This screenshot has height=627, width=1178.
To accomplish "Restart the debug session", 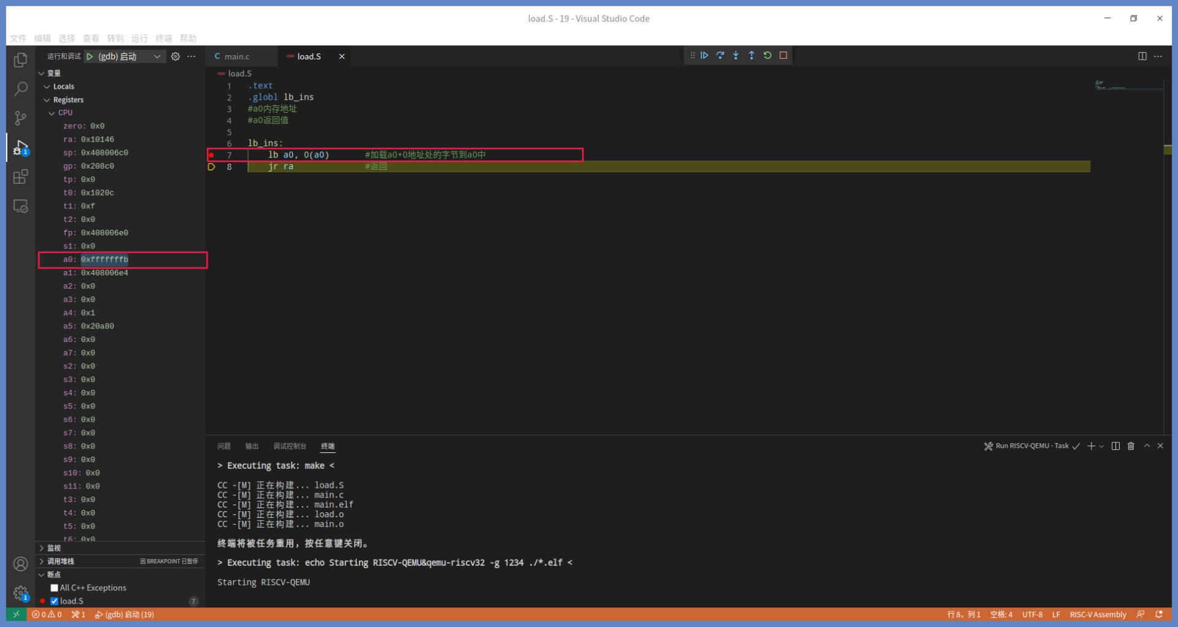I will click(768, 55).
